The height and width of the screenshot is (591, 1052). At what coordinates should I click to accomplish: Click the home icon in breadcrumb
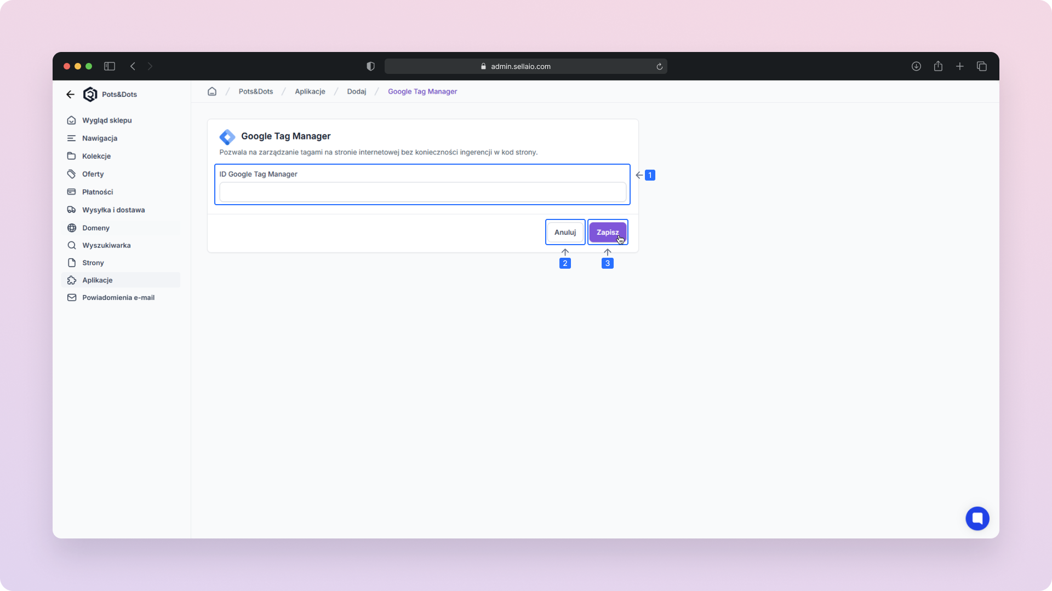[212, 91]
